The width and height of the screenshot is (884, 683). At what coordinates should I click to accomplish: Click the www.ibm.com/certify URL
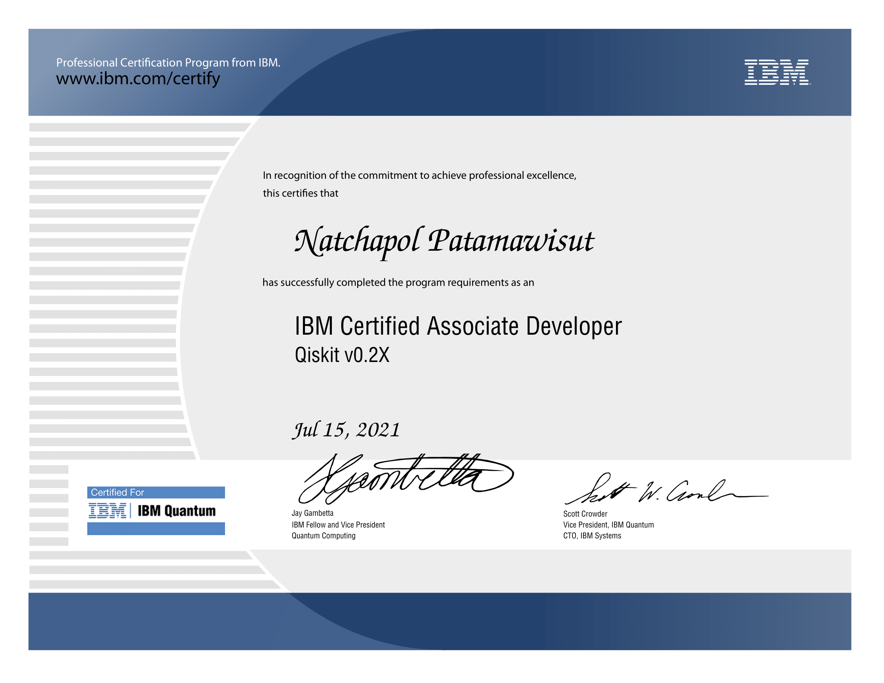[138, 78]
